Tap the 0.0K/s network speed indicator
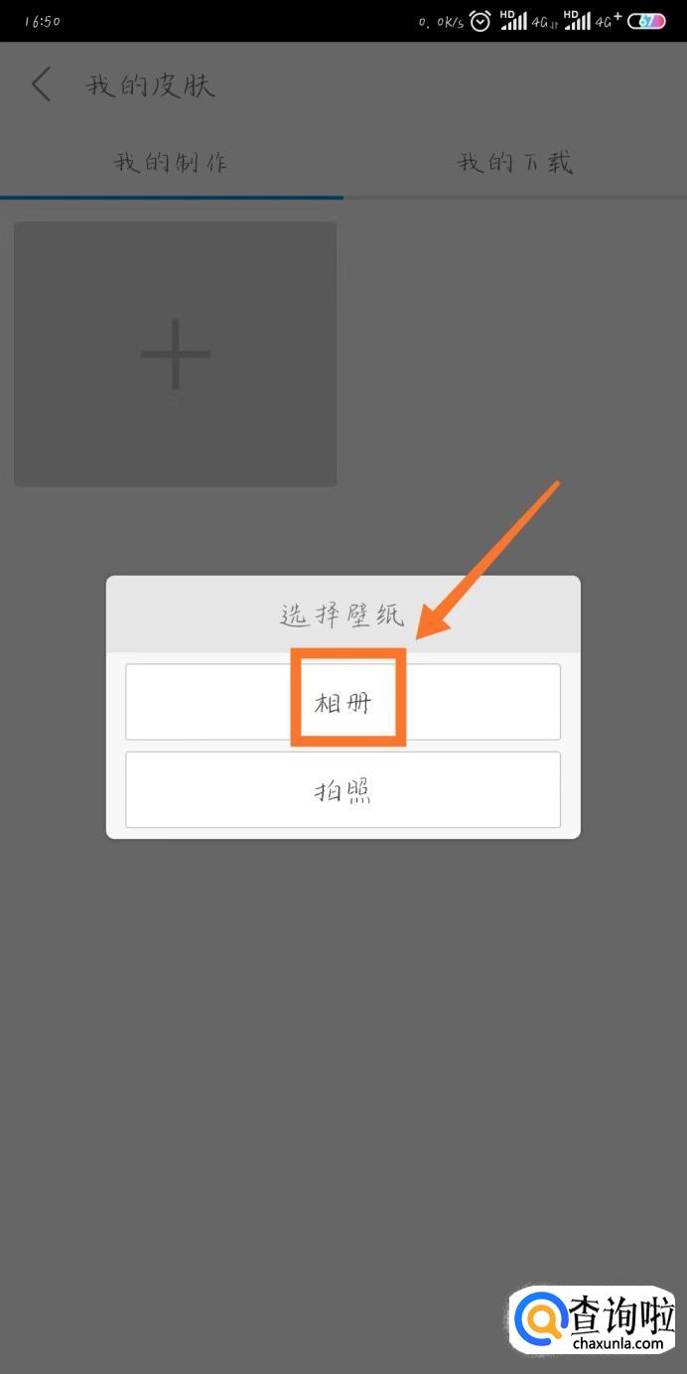 440,22
